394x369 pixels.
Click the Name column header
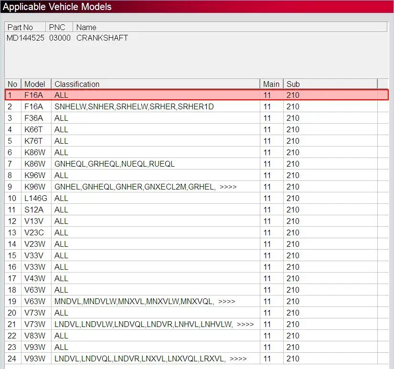click(x=230, y=27)
